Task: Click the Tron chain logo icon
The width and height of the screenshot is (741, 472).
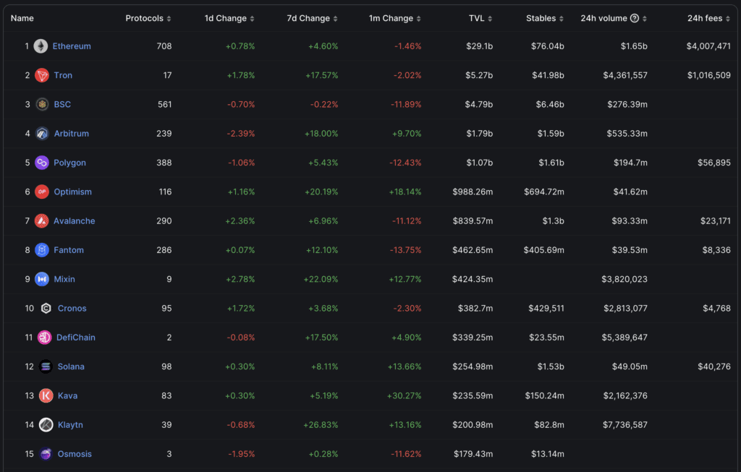Action: click(42, 75)
